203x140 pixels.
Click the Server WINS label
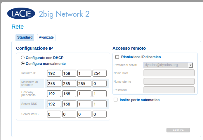click(30, 114)
